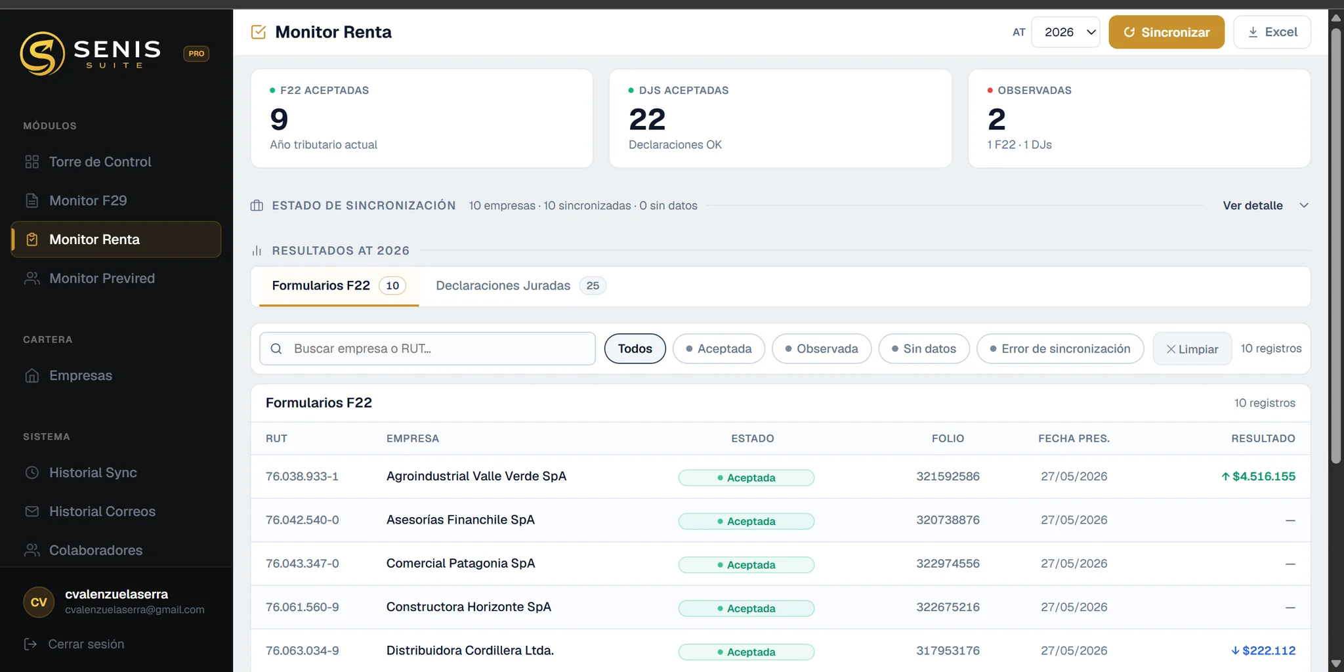The height and width of the screenshot is (672, 1344).
Task: Click the Historial Correos envelope icon
Action: pyautogui.click(x=31, y=511)
